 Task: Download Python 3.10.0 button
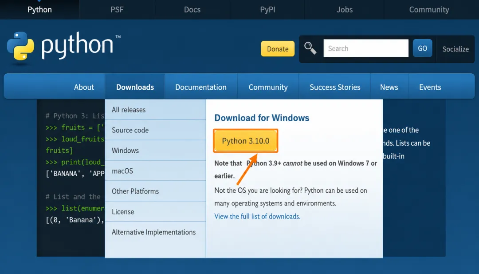[246, 141]
